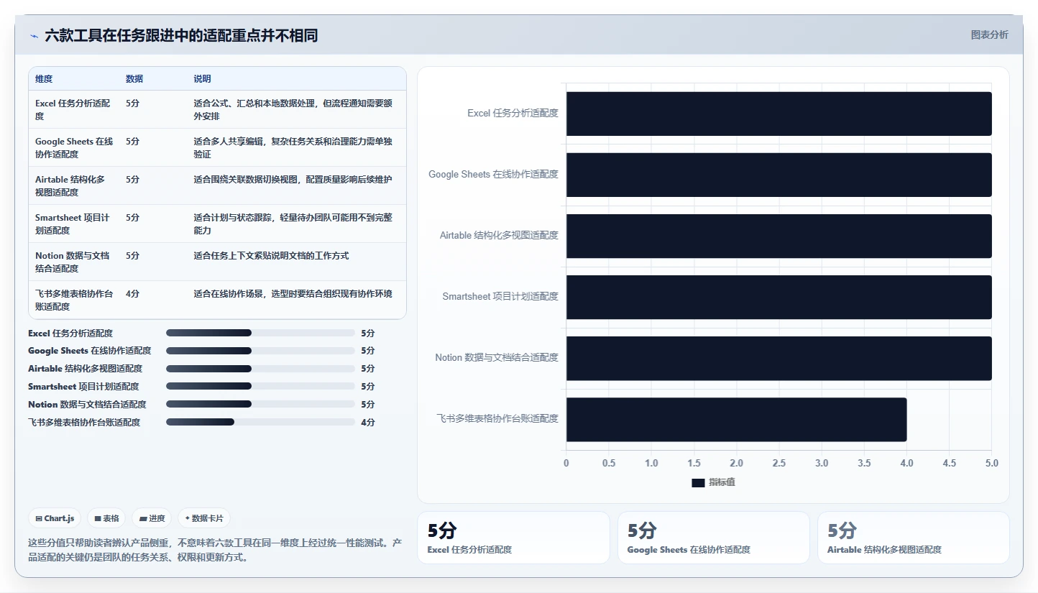The width and height of the screenshot is (1038, 593).
Task: Click the 4分 value in table
Action: [132, 294]
